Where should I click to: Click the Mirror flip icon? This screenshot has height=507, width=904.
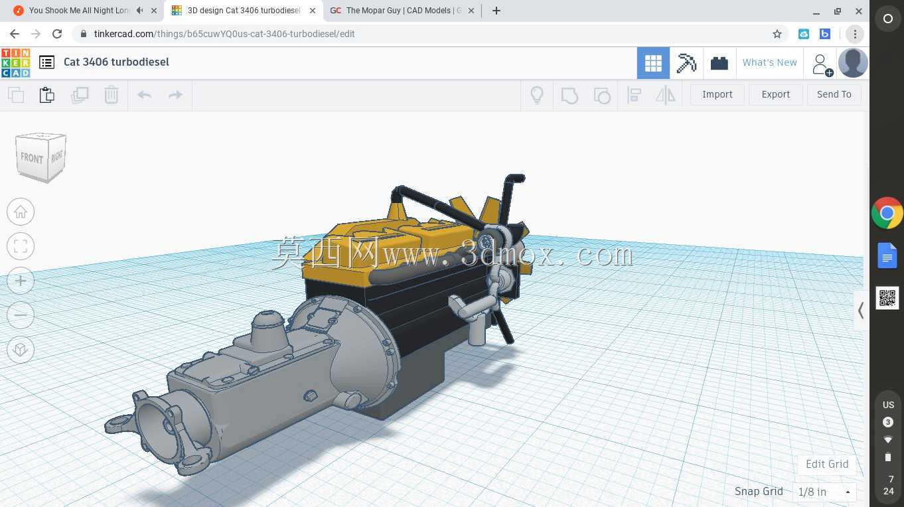tap(666, 95)
